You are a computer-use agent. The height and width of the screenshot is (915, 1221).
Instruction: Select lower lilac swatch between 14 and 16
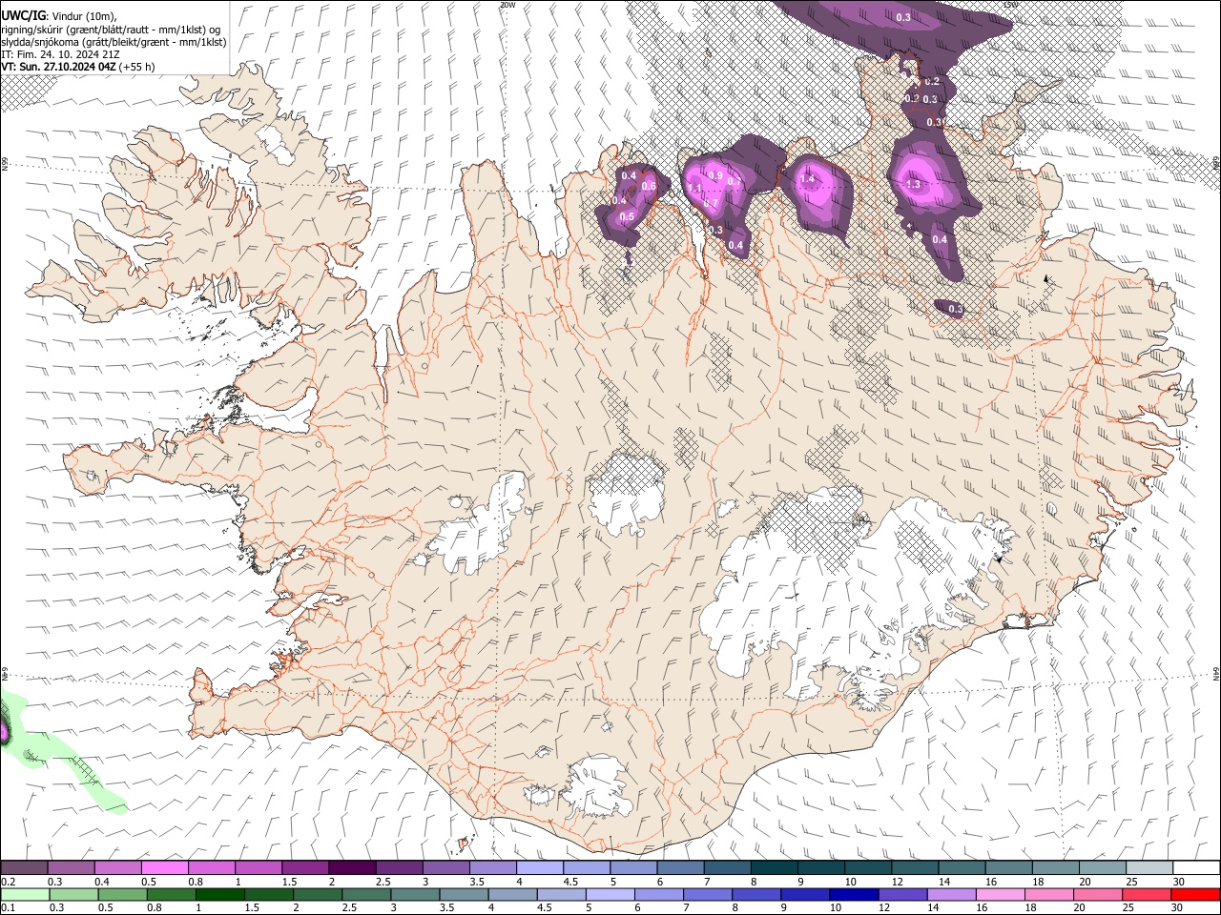951,894
